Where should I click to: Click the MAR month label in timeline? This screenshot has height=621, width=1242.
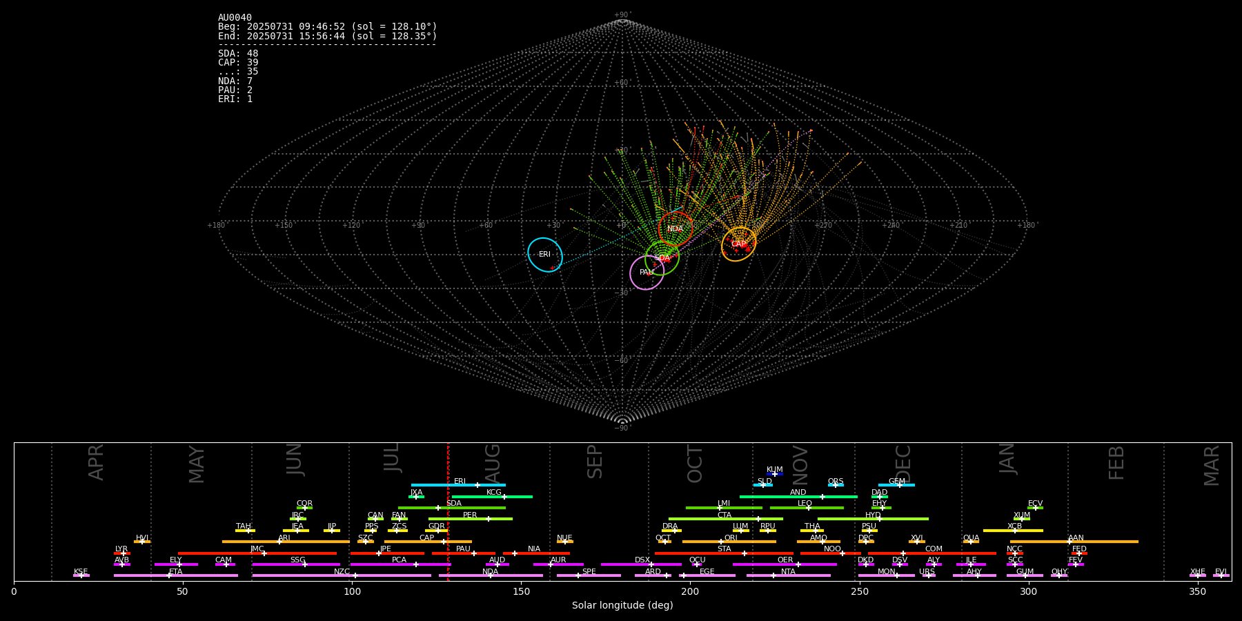click(1212, 465)
